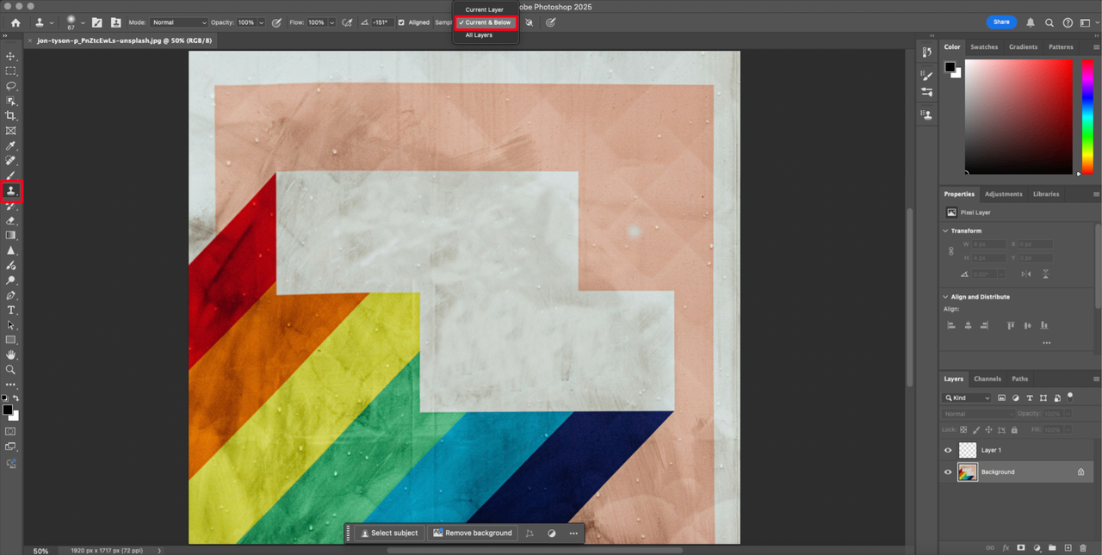Collapse the Align and Distribute section
Screen dimensions: 1102x555
point(946,297)
